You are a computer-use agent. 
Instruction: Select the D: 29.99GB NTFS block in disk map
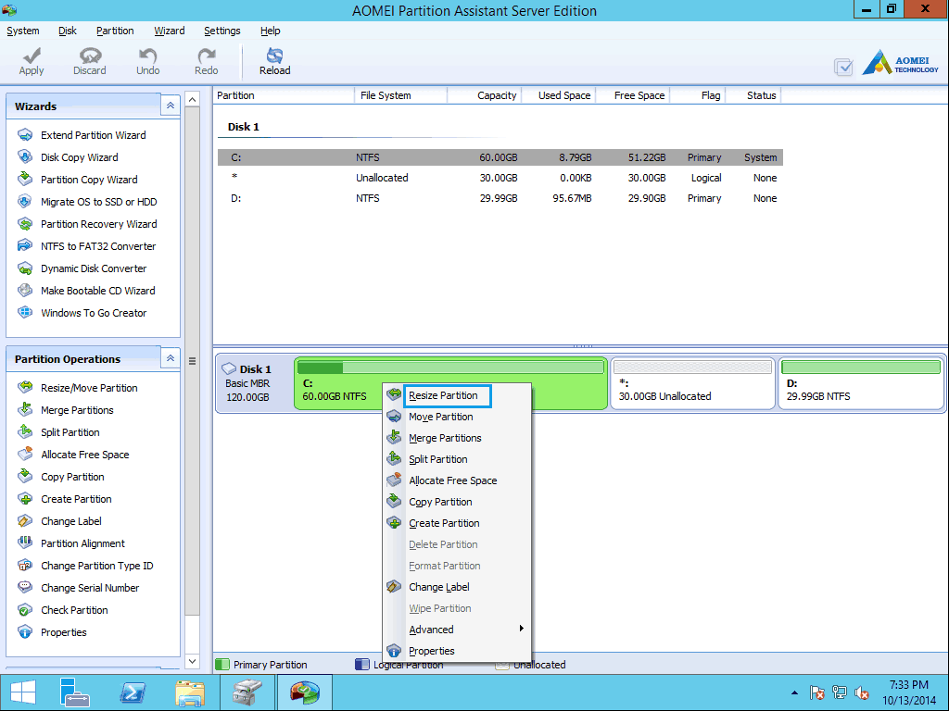(x=861, y=383)
